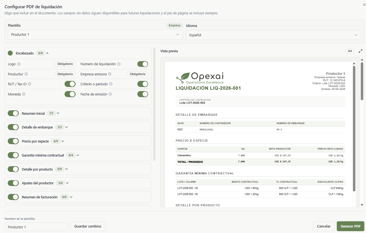This screenshot has height=233, width=366.
Task: Expand the Detalle de embarque chevron
Action: pyautogui.click(x=66, y=127)
